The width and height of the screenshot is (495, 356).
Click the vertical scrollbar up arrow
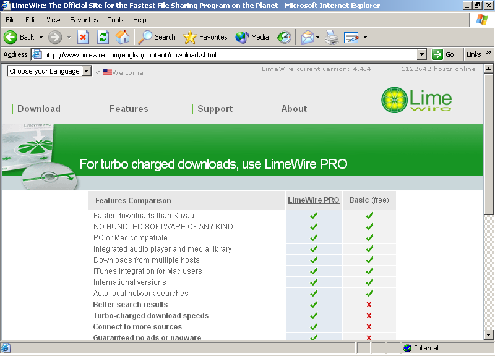tap(488, 69)
